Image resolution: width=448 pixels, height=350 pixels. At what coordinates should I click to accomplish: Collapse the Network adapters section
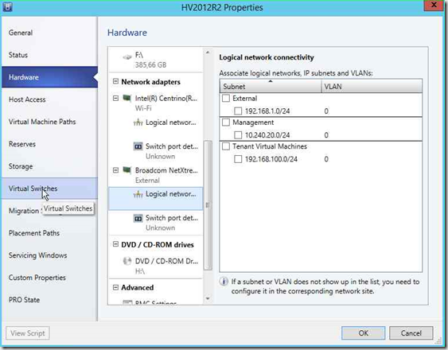coord(115,81)
